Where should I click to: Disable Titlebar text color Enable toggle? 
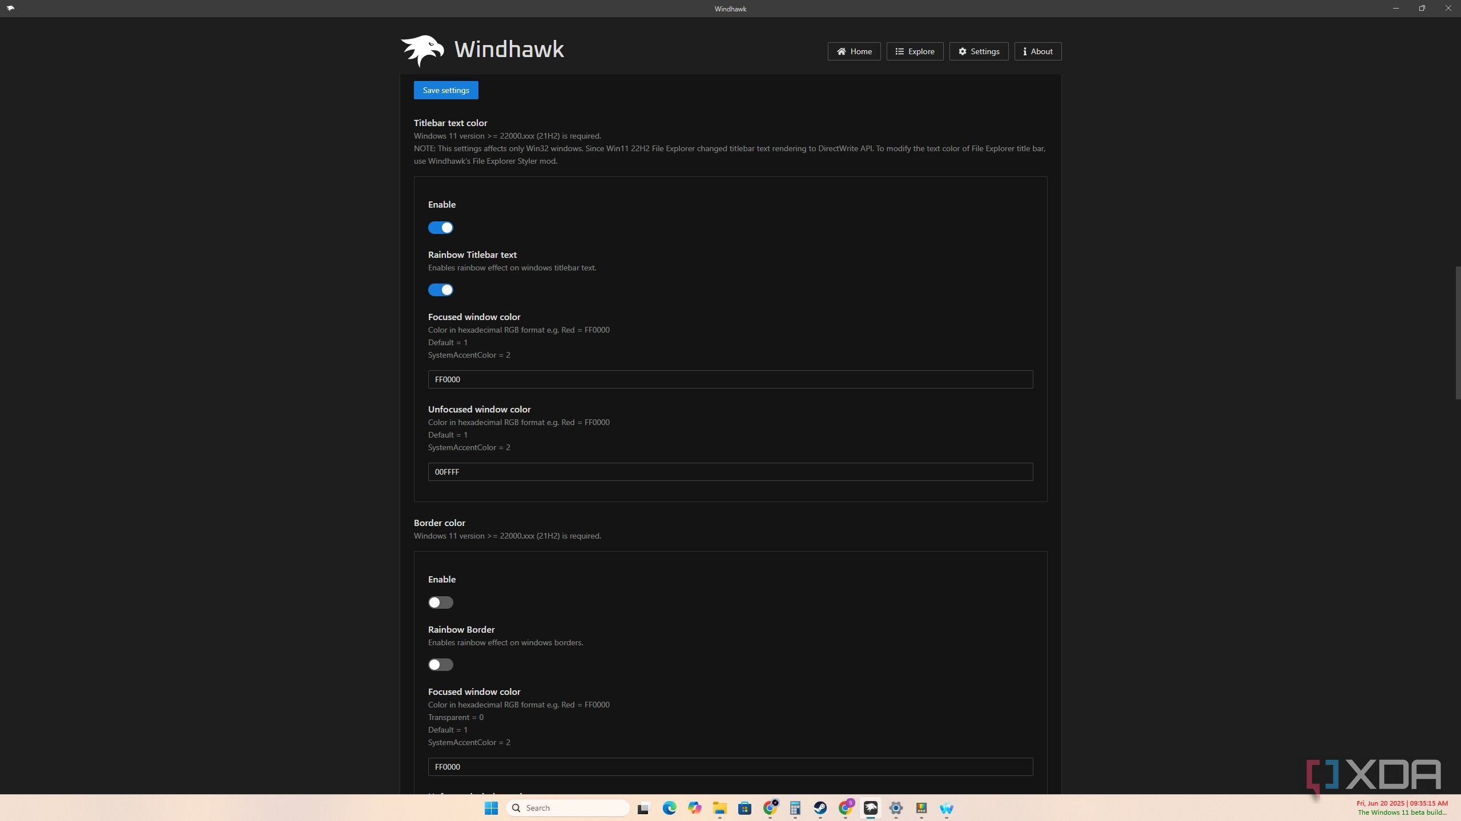tap(440, 228)
